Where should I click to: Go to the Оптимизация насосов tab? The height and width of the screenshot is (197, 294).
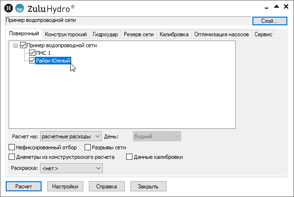tap(221, 35)
